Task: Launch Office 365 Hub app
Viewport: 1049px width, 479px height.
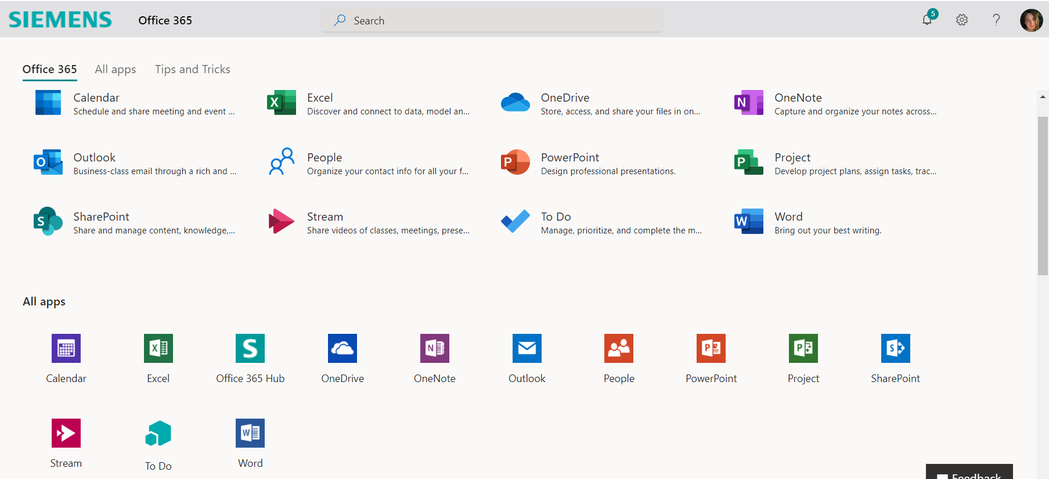Action: click(250, 358)
